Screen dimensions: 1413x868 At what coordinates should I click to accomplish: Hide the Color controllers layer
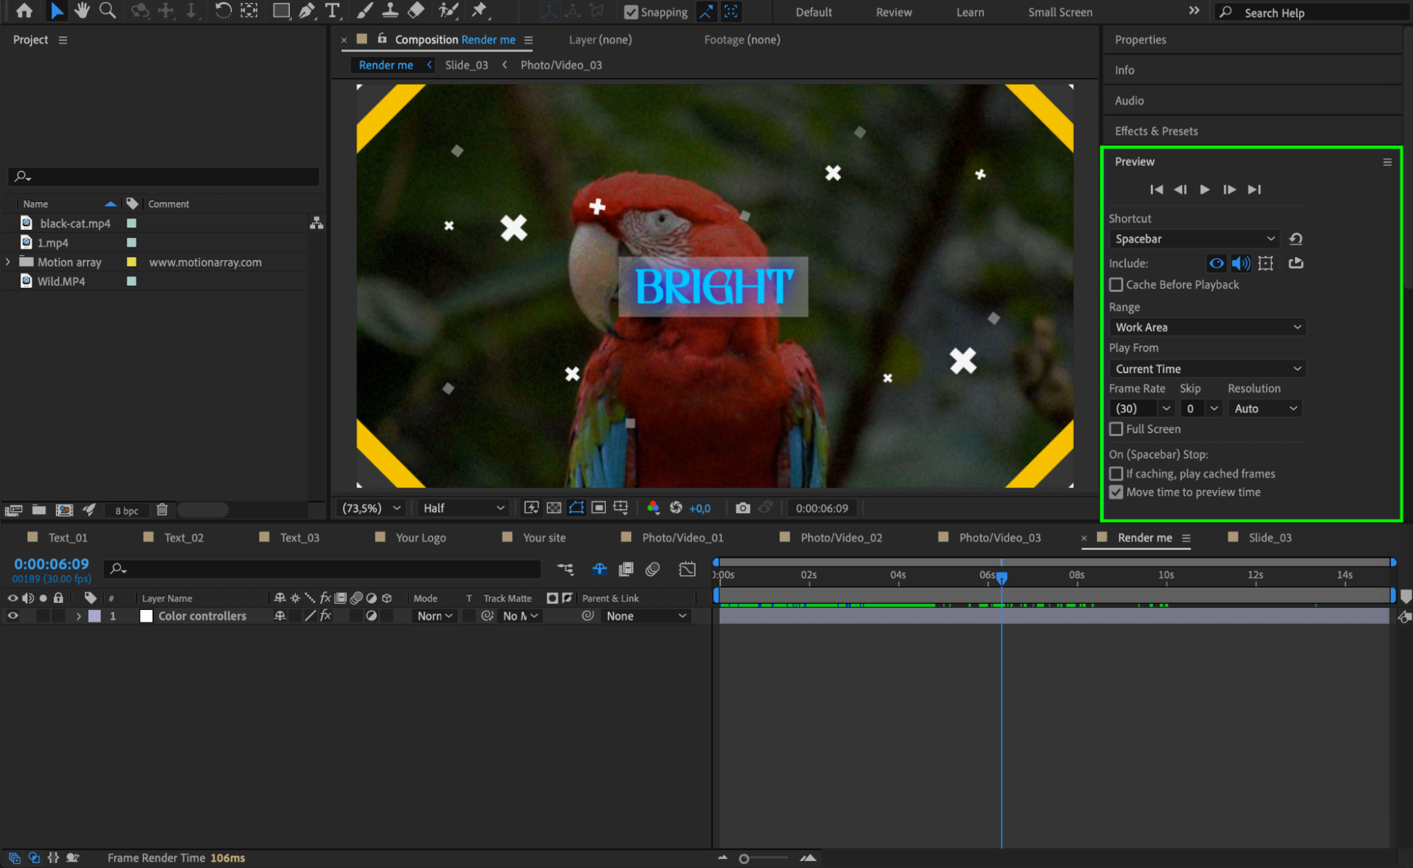pos(13,616)
